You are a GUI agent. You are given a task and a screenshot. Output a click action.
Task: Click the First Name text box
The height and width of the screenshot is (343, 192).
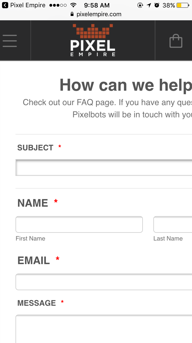79,224
